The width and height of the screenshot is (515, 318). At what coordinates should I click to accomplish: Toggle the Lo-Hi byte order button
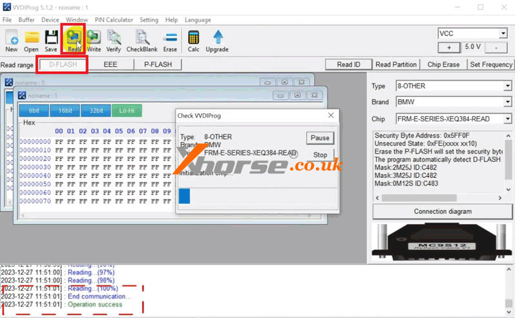coord(127,110)
